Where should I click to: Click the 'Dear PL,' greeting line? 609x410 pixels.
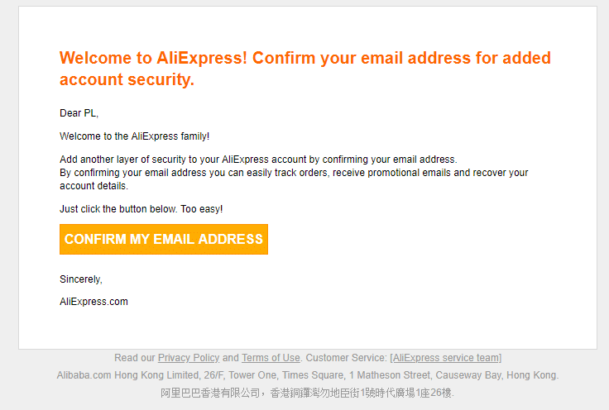tap(79, 113)
